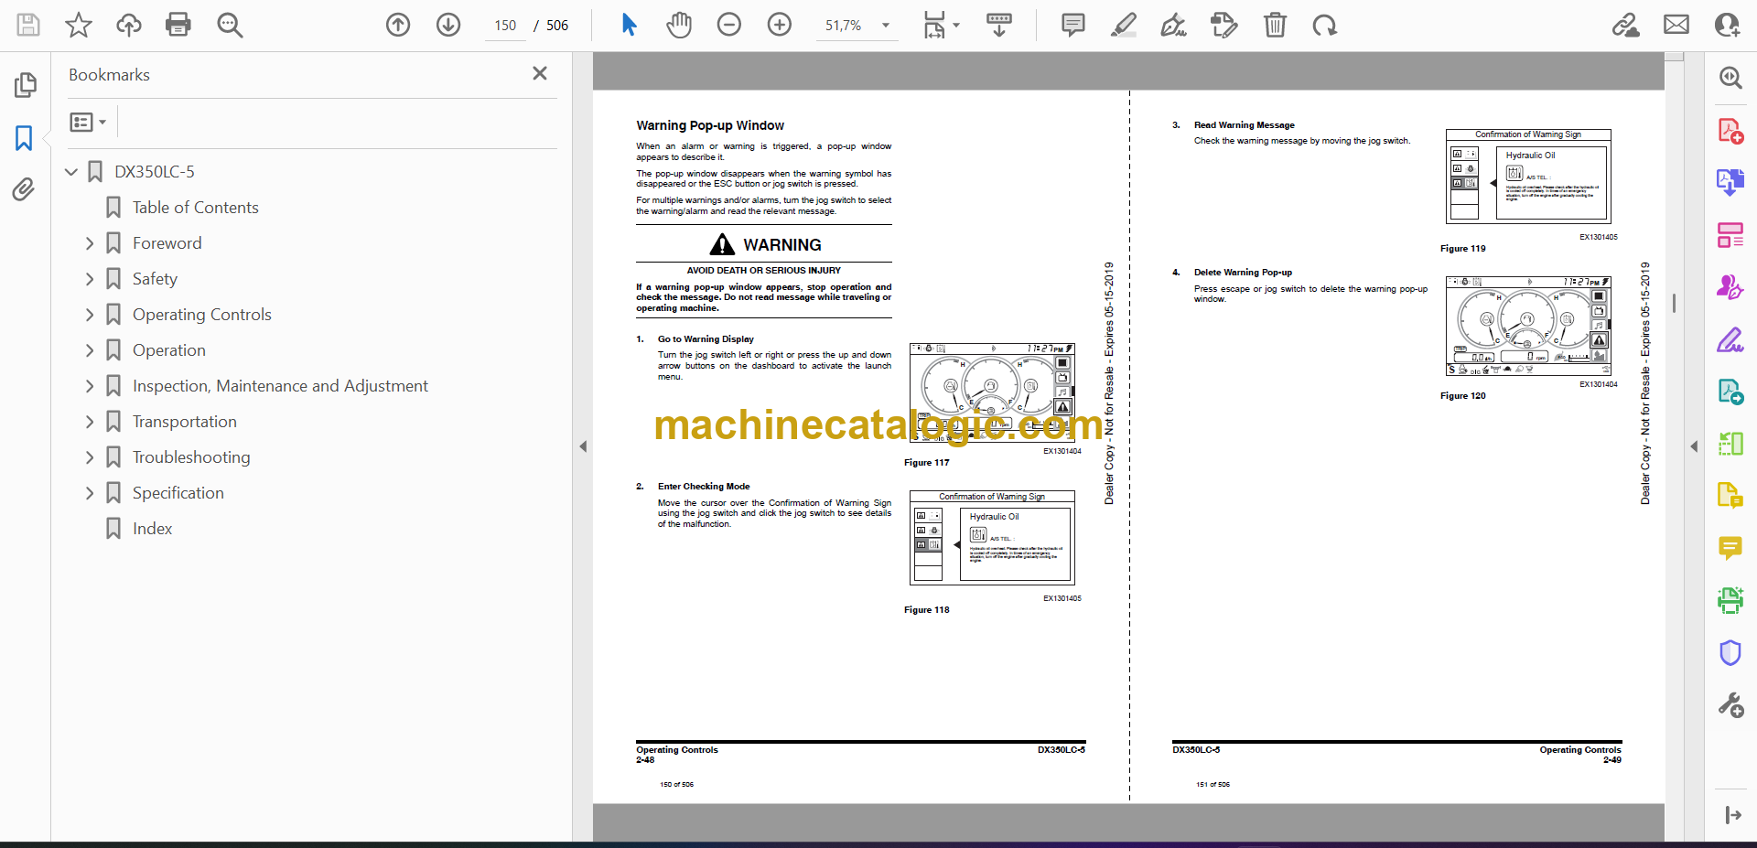The height and width of the screenshot is (848, 1757).
Task: Open the Table of Contents bookmark
Action: tap(195, 208)
